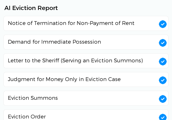Viewport: 172px width, 120px height.
Task: Toggle the checkmark for Notice of Termination
Action: (163, 24)
